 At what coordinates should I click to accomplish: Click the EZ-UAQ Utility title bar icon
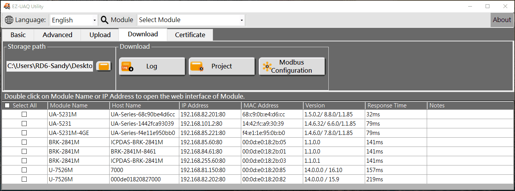point(6,6)
